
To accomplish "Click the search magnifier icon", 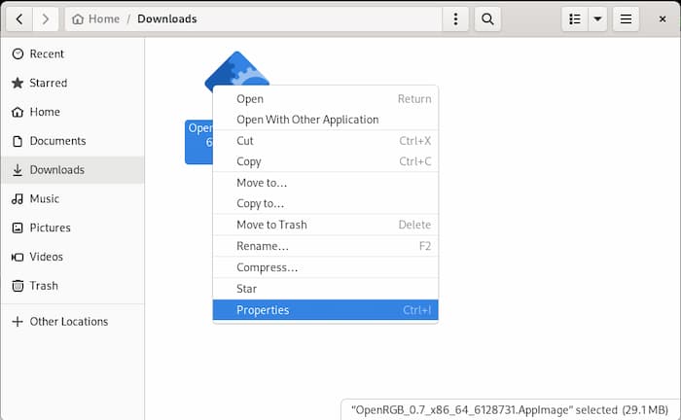I will [x=487, y=19].
